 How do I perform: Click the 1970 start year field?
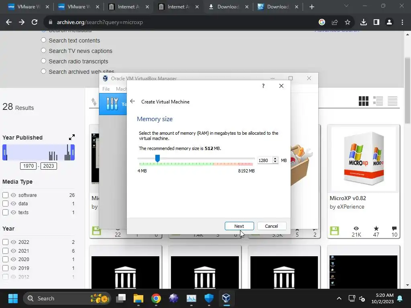tap(28, 166)
